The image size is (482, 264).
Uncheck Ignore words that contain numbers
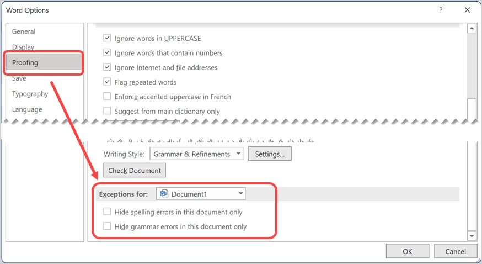107,52
